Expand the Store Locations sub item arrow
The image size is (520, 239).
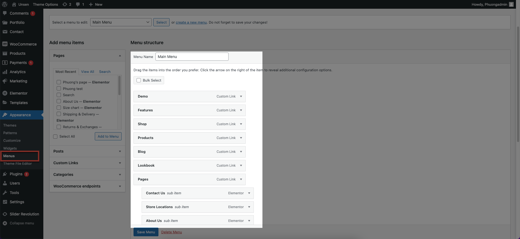coord(249,207)
